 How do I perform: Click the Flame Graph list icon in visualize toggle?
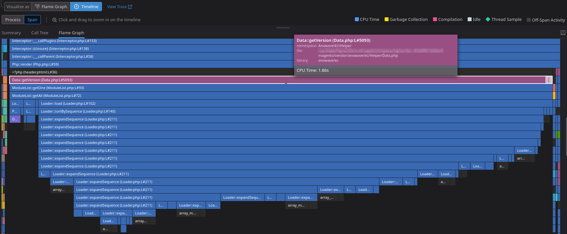pos(37,7)
